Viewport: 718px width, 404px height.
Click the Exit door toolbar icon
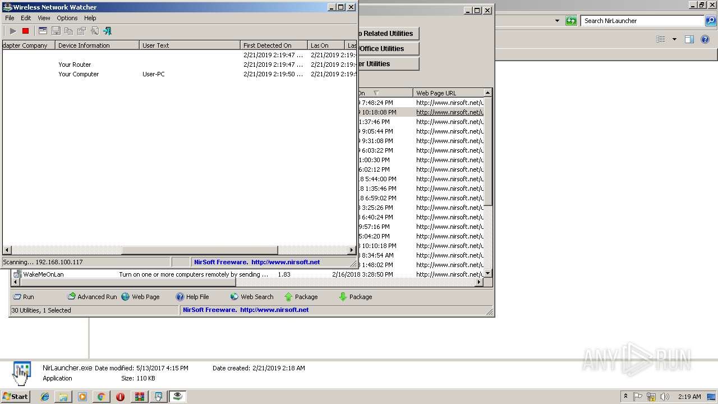tap(107, 31)
